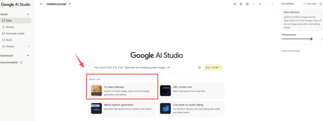
Task: Open Chat in the Studio sidebar
Action: click(x=16, y=21)
